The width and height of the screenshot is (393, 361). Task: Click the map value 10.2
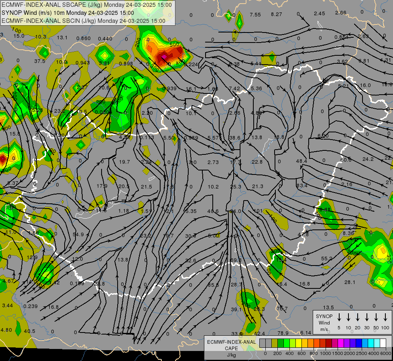click(x=213, y=187)
